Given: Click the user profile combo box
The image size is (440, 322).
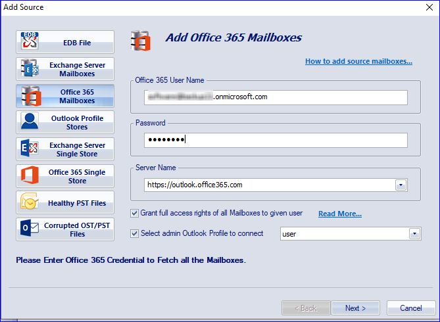Looking at the screenshot, I should [351, 234].
